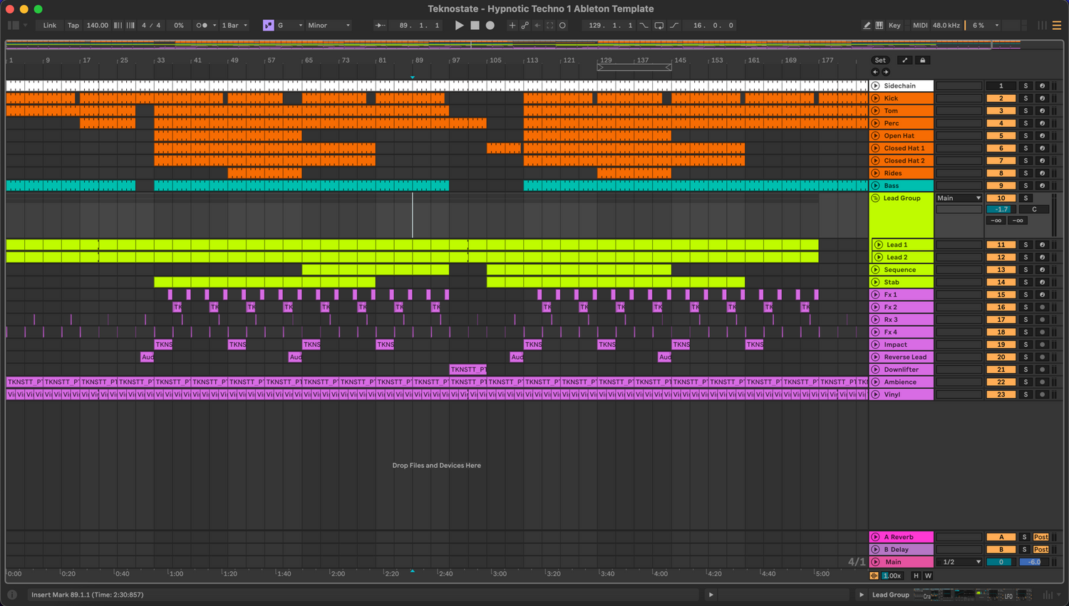Start playback with the Play button
Image resolution: width=1069 pixels, height=606 pixels.
(459, 25)
